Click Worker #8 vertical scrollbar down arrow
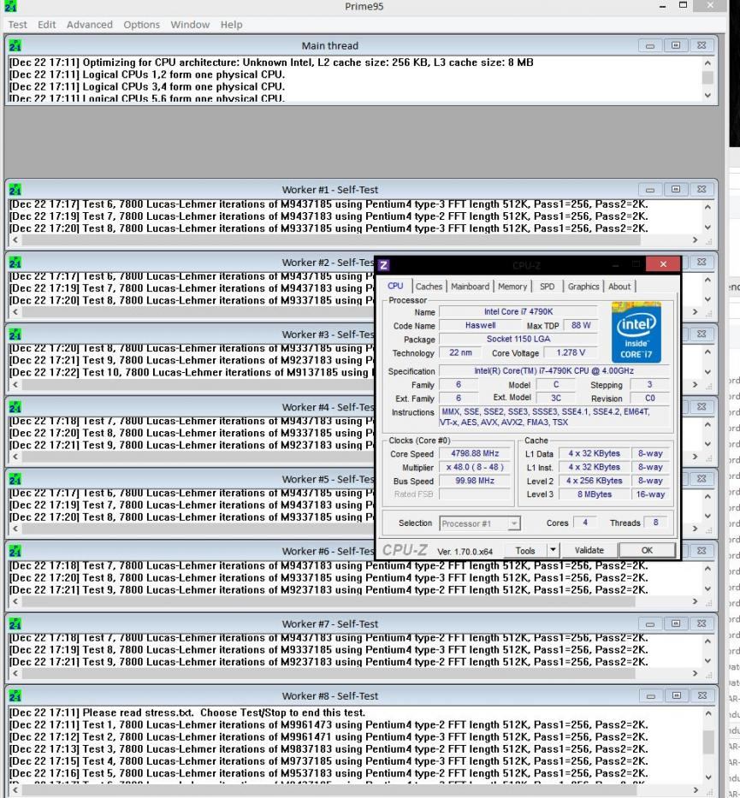Viewport: 740px width, 798px height. 708,777
